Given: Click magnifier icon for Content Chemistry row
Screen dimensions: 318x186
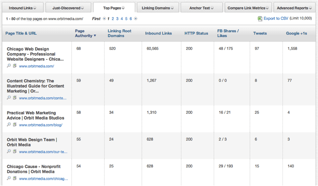Looking at the screenshot, I should 9,97.
